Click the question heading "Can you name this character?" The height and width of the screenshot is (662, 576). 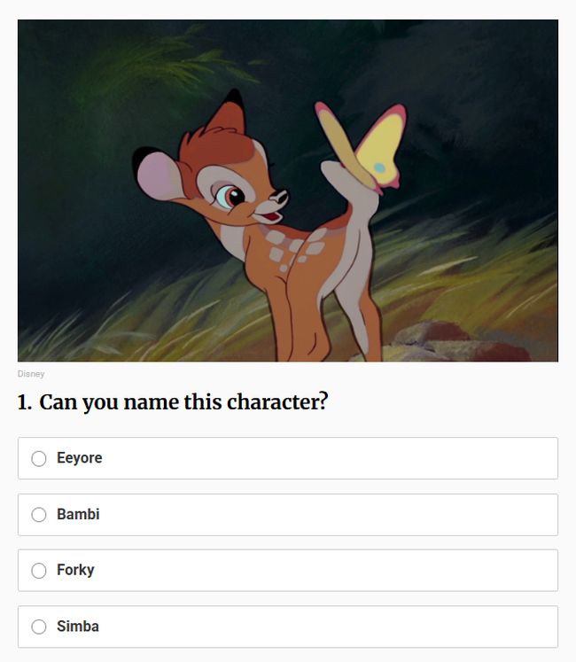pos(183,402)
